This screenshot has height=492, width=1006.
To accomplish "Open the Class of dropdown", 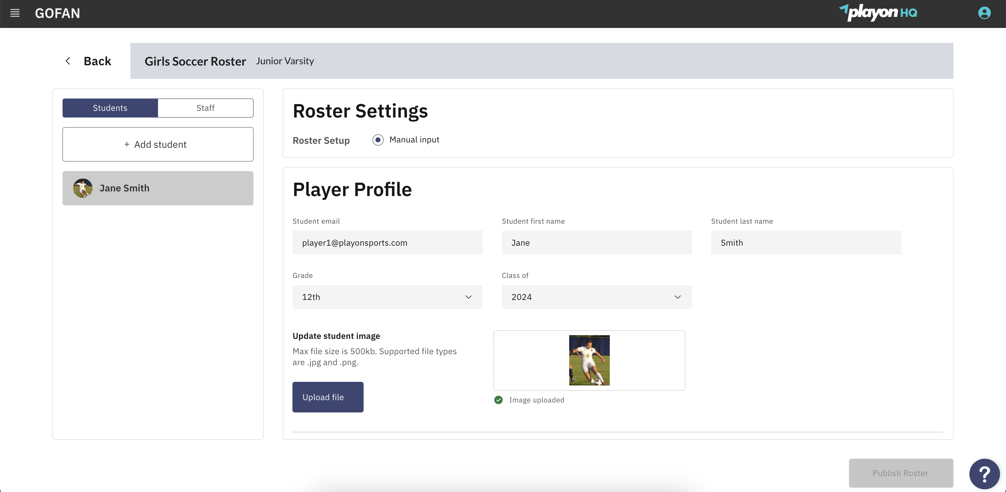I will pos(596,297).
